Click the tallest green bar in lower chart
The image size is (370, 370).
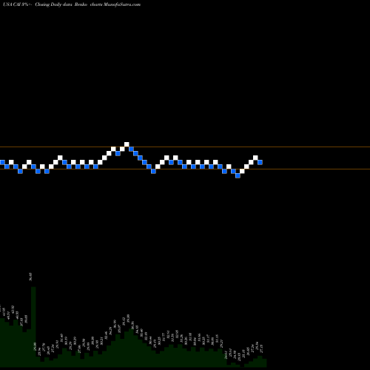[x=33, y=327]
